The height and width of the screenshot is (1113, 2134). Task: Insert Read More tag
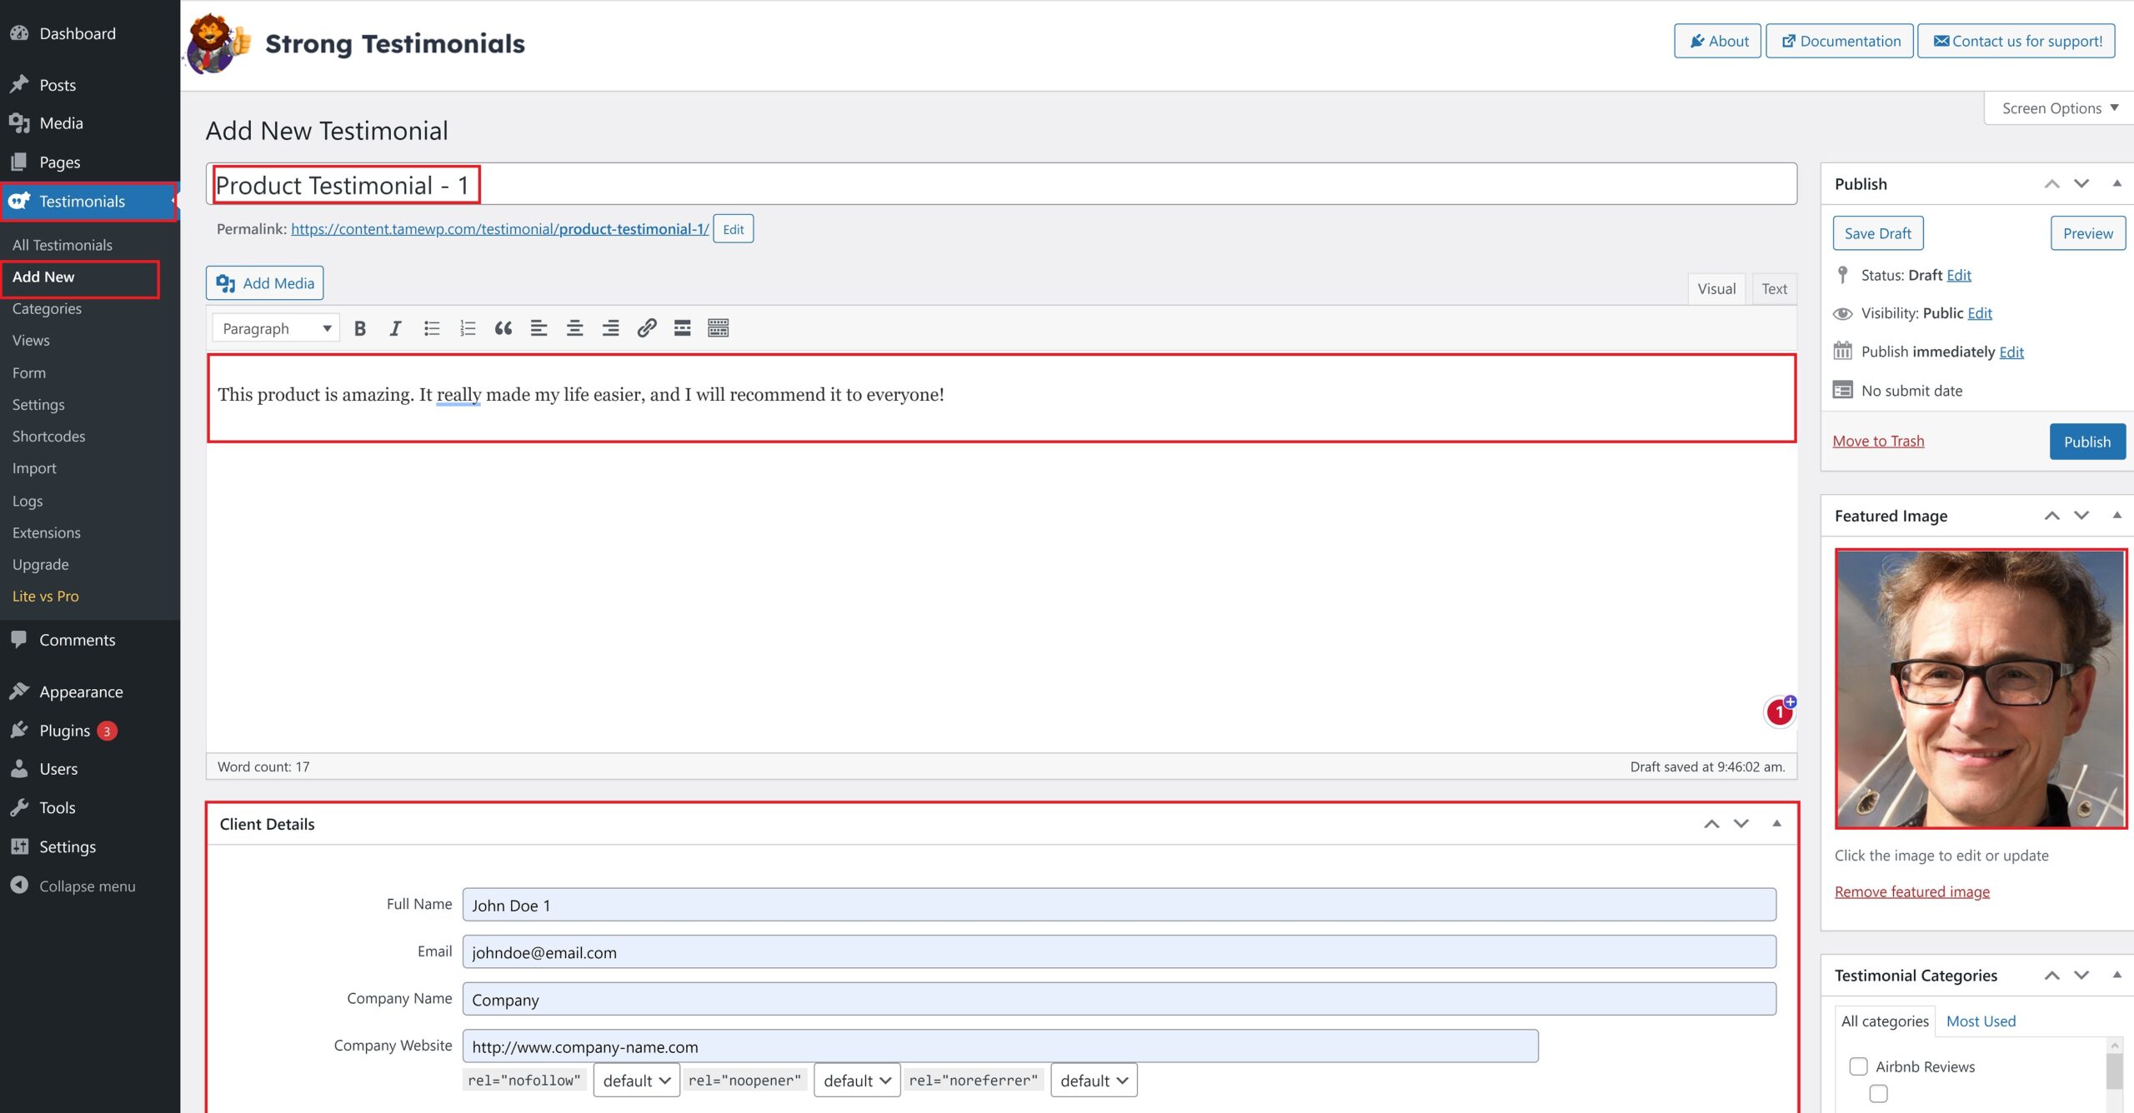pos(682,328)
